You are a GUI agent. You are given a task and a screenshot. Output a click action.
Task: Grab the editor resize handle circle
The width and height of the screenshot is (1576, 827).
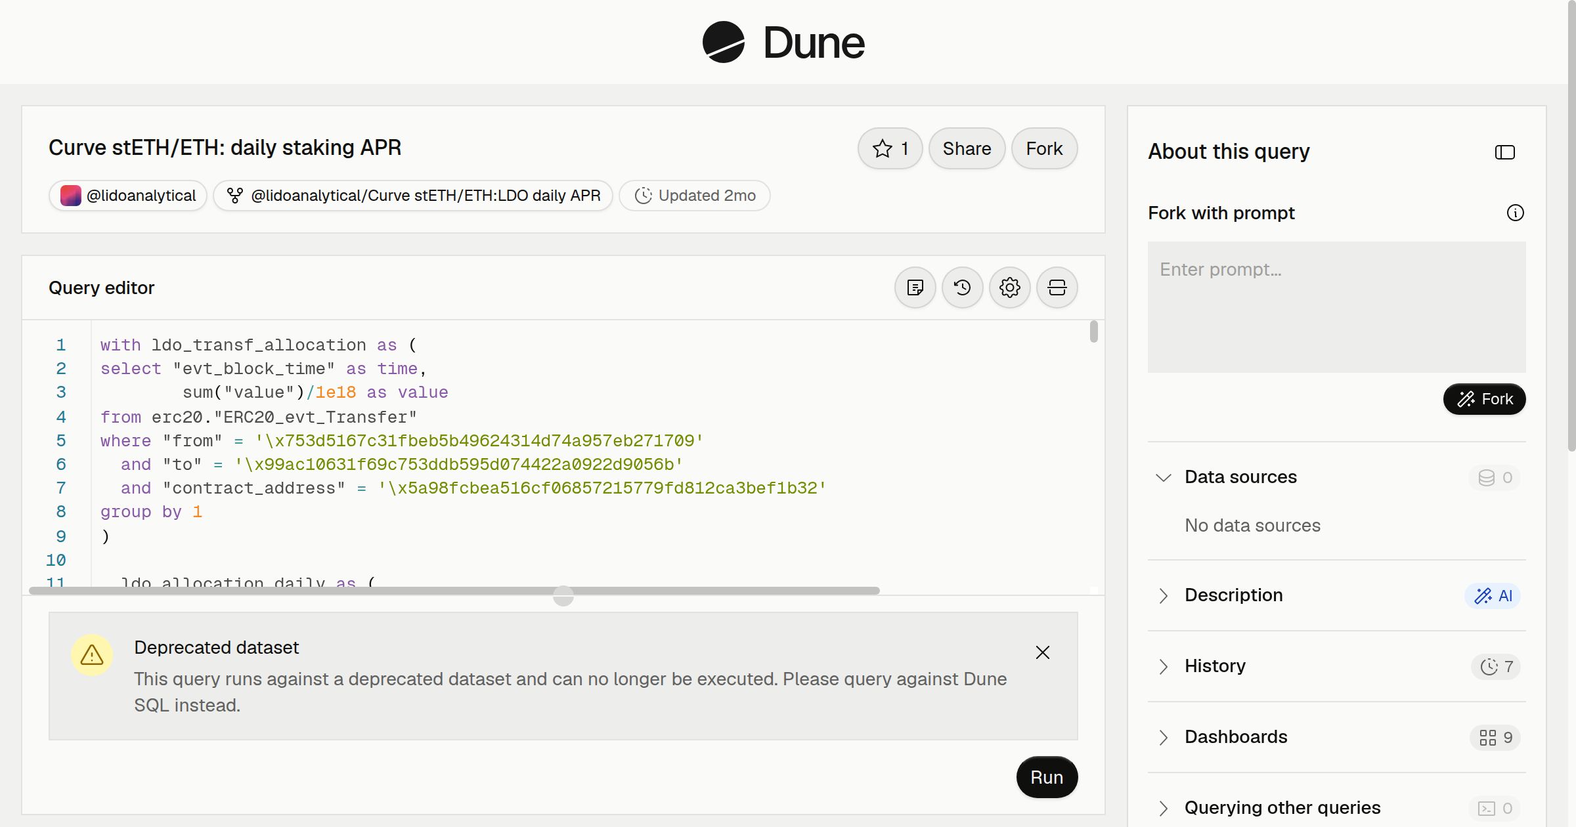click(563, 596)
